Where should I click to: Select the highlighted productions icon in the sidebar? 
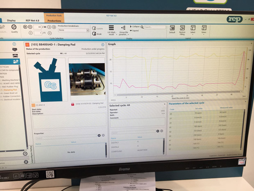pos(16,61)
